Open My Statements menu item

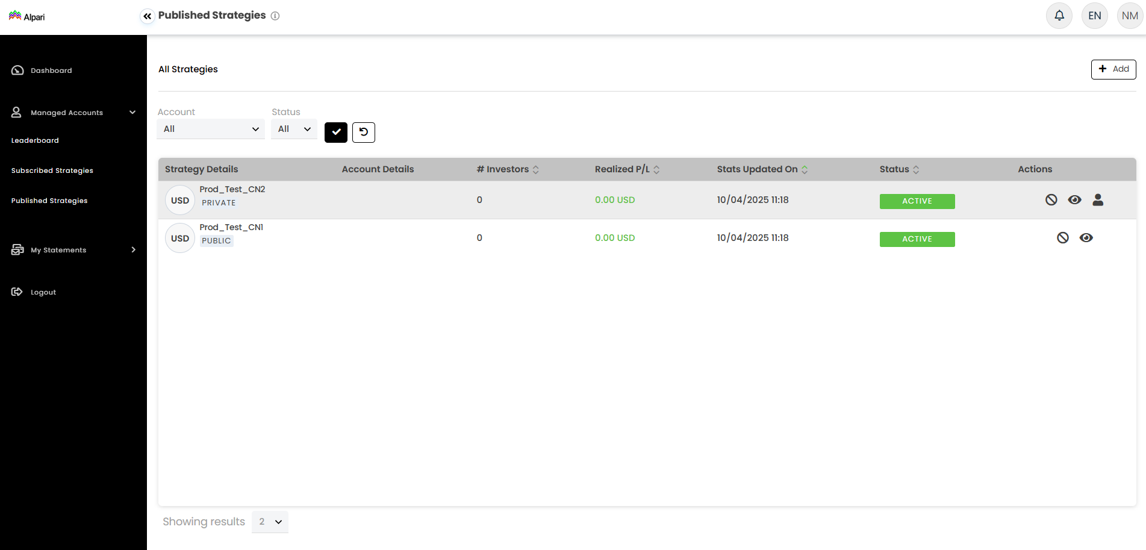[58, 250]
